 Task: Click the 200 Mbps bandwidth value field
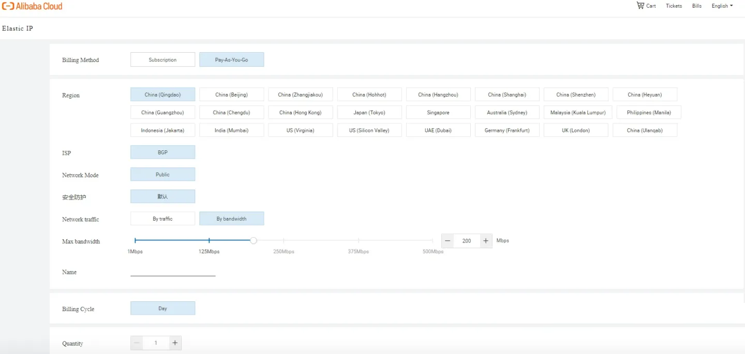(467, 241)
